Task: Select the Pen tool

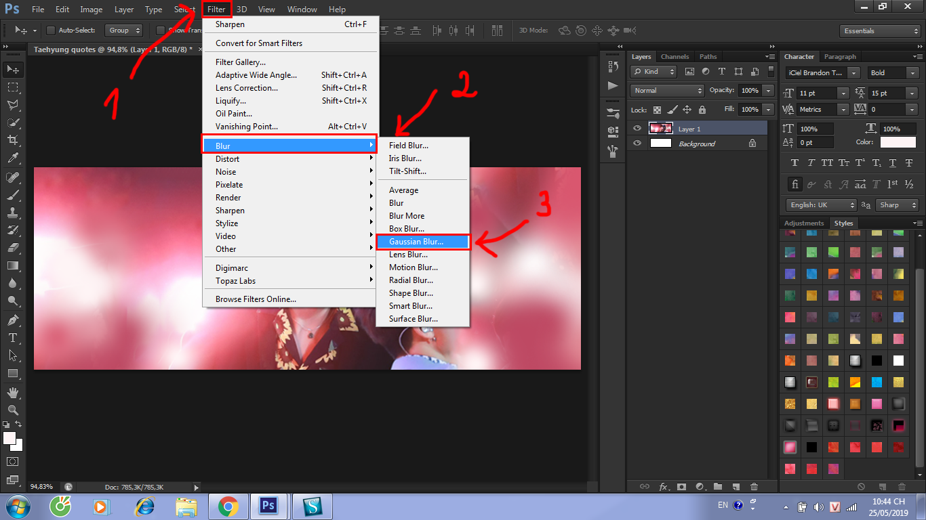Action: 12,320
